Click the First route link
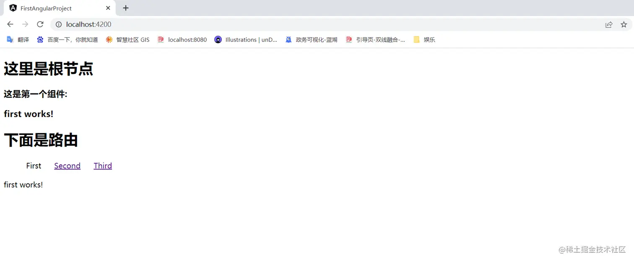 click(x=34, y=166)
